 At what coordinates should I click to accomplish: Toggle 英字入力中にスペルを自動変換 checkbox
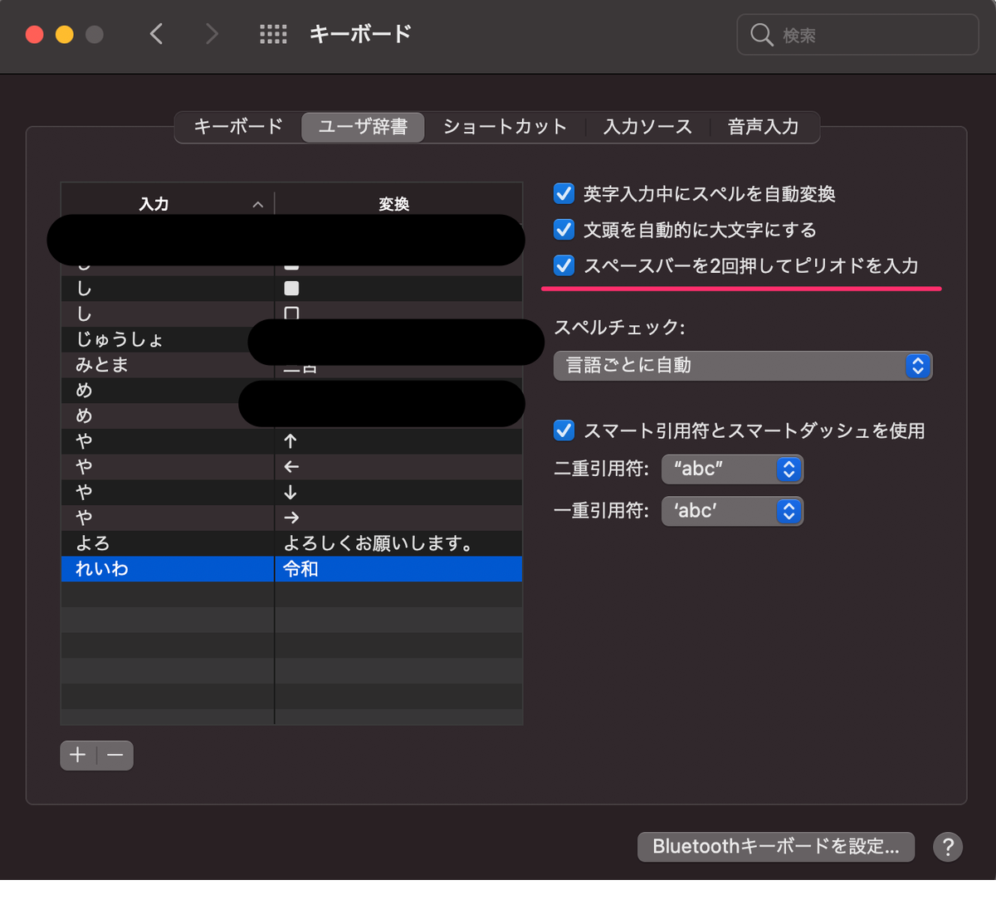[564, 194]
